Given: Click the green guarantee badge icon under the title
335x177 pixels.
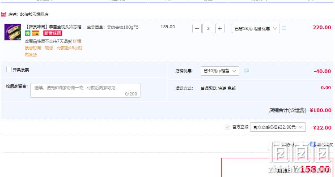Looking at the screenshot, I should [x=28, y=33].
